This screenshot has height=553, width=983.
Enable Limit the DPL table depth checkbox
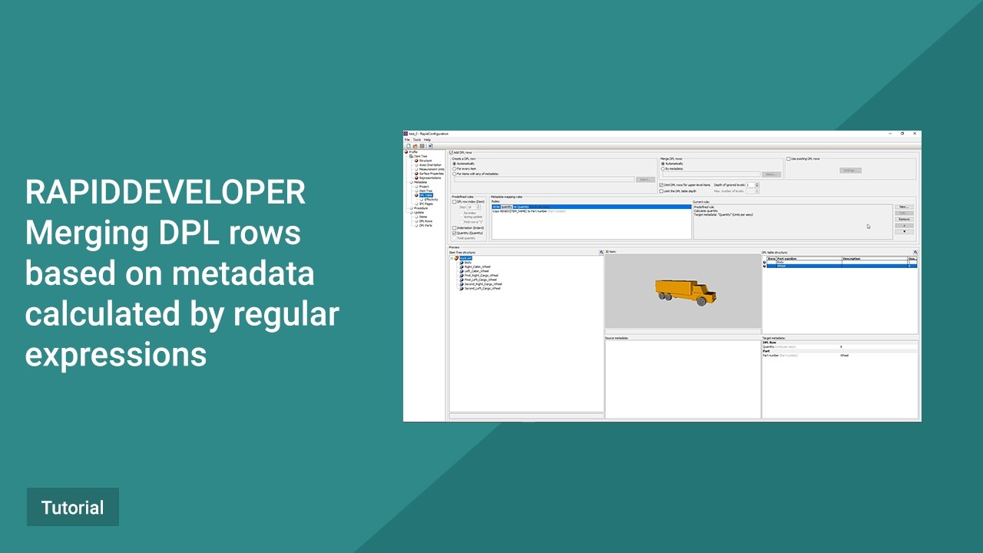click(661, 191)
